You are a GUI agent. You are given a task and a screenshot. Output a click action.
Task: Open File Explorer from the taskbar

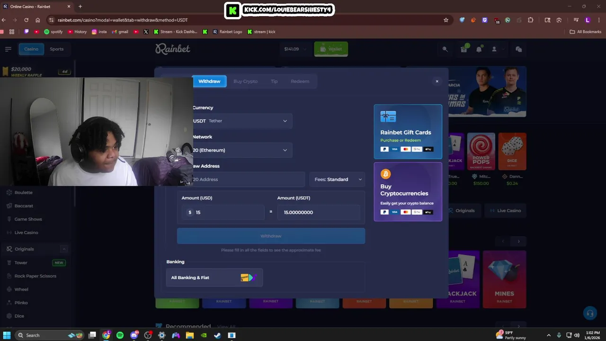pyautogui.click(x=189, y=335)
